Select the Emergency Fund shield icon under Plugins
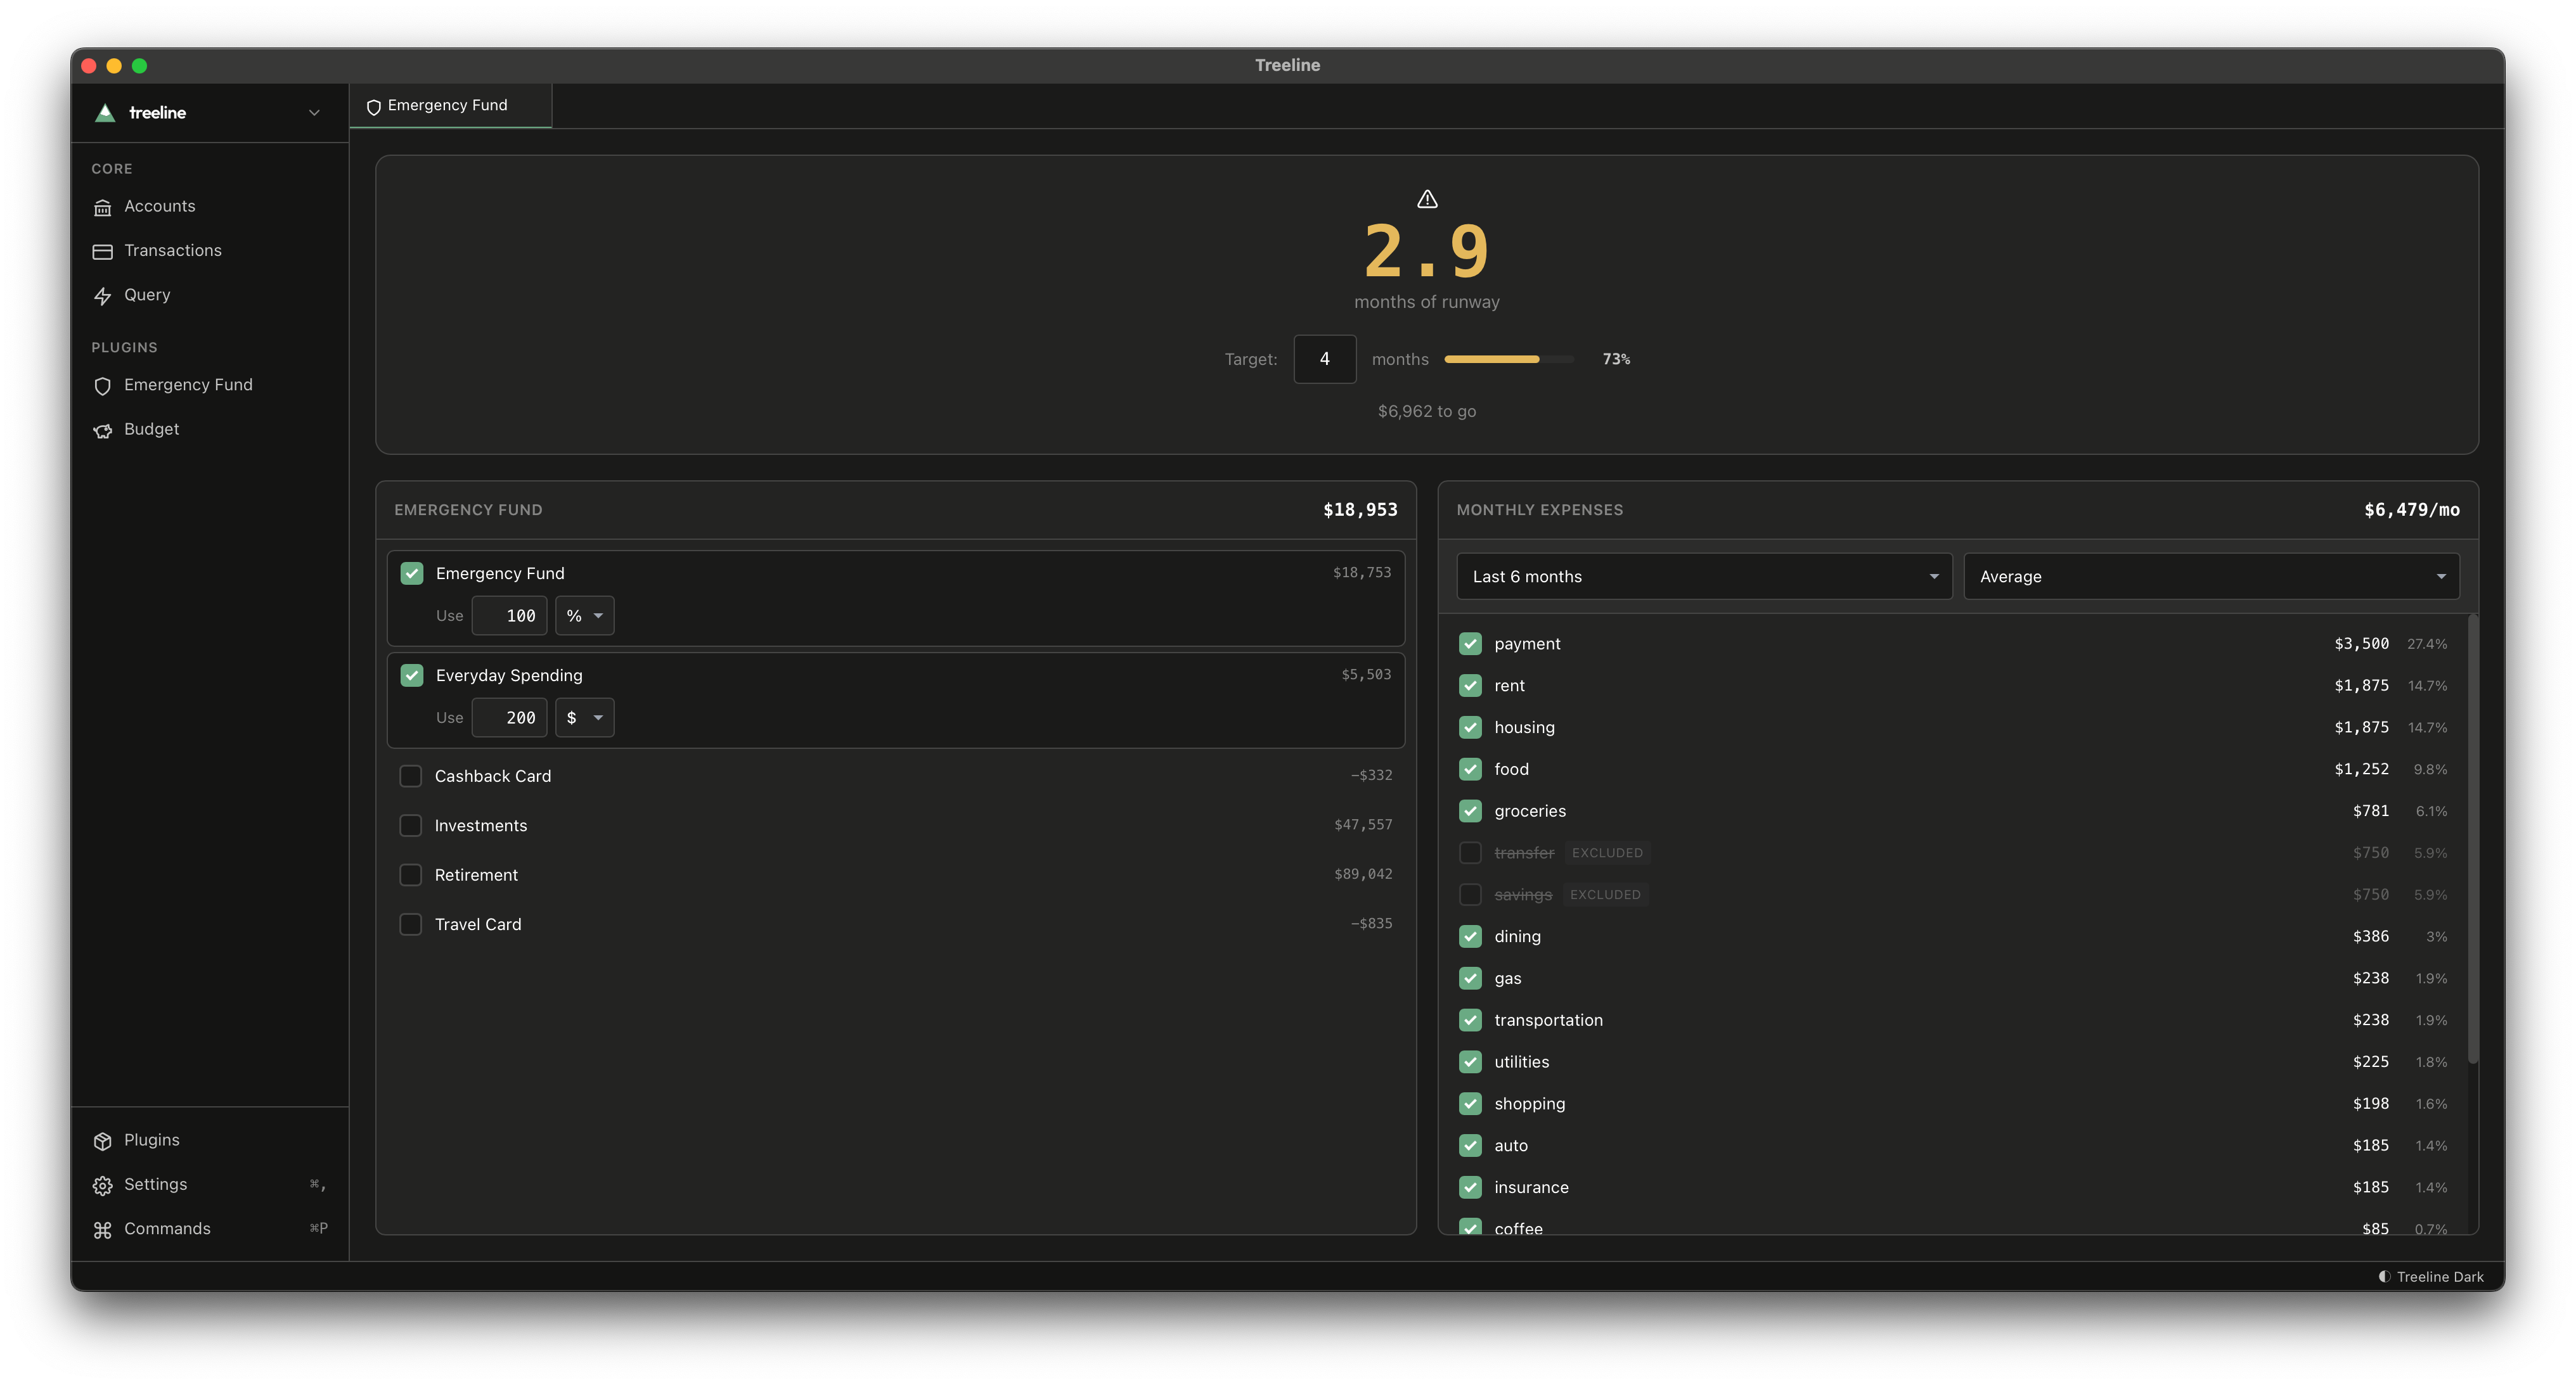 [103, 386]
